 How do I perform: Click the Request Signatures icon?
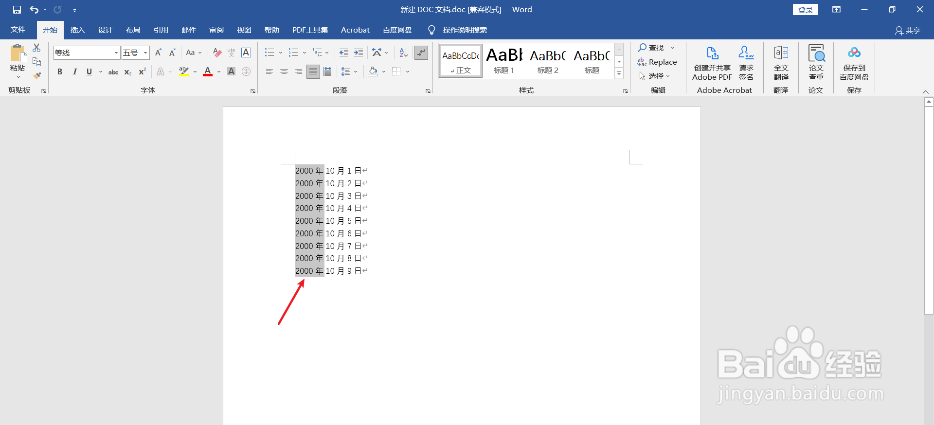click(x=746, y=63)
